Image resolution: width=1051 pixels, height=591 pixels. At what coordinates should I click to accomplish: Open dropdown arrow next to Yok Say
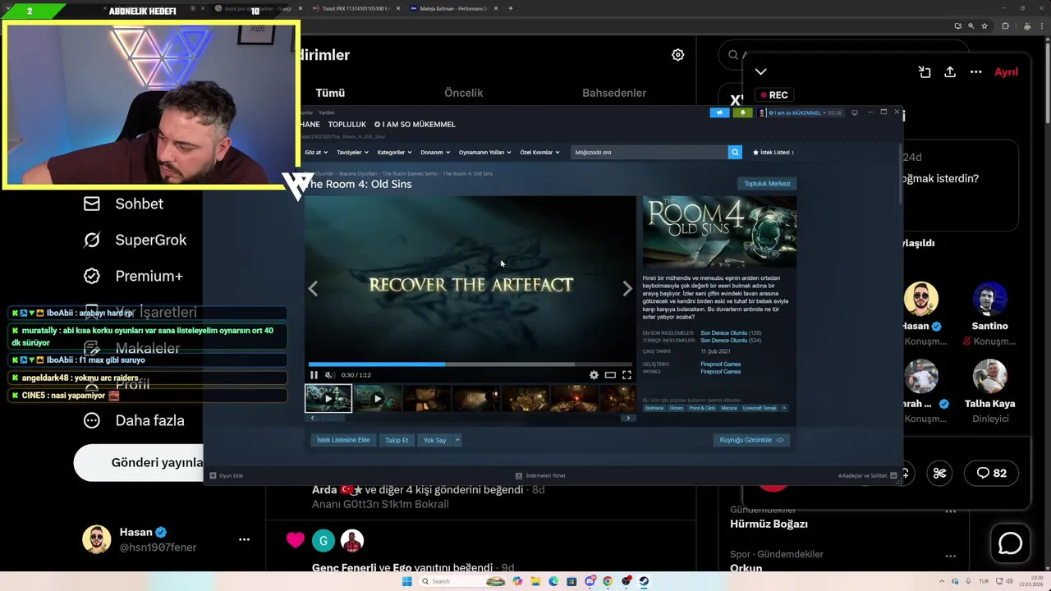(457, 440)
